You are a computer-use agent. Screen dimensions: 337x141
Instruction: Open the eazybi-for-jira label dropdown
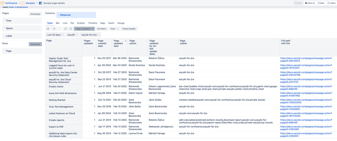90,35
